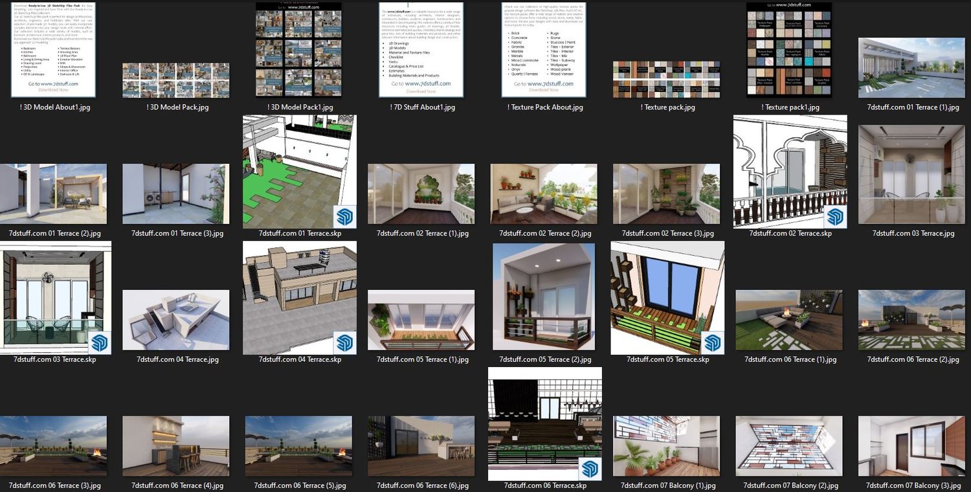
Task: Select the 02 Terrace (3).jpg thumbnail image
Action: point(667,194)
